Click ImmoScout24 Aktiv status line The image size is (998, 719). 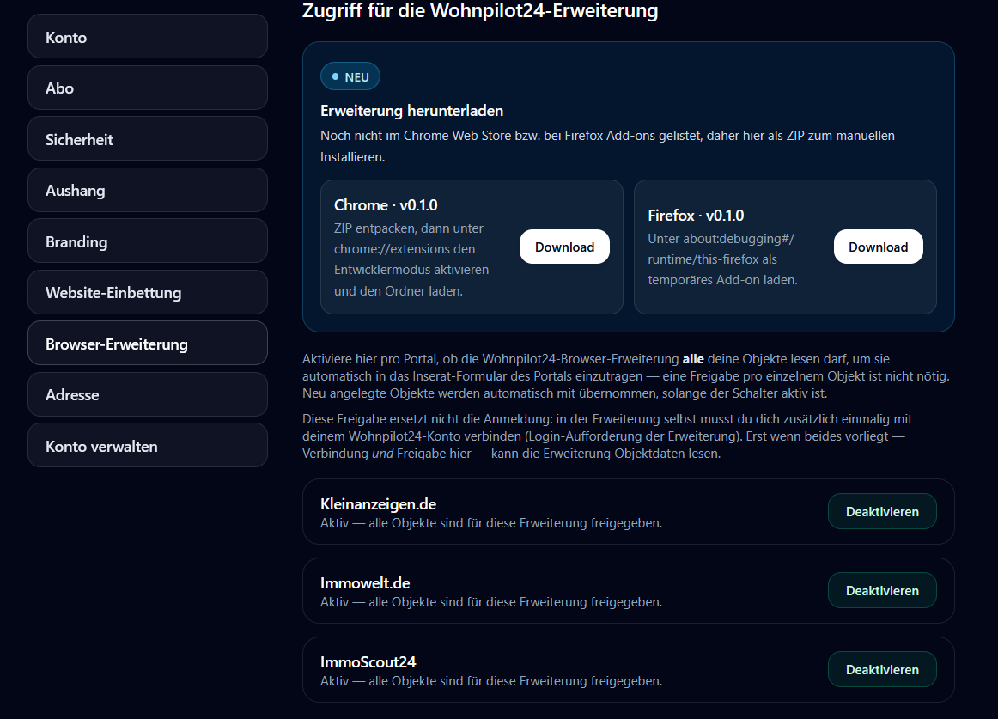click(491, 681)
